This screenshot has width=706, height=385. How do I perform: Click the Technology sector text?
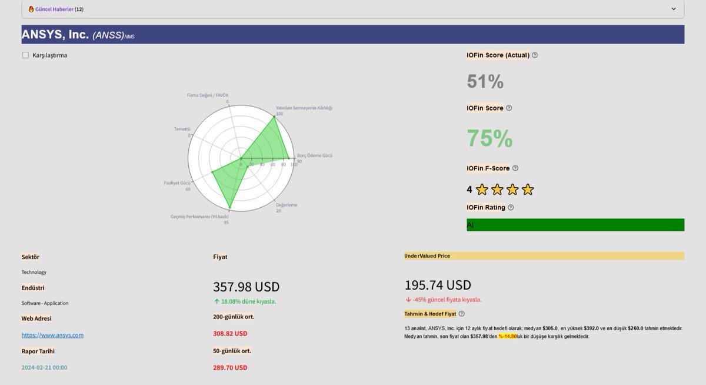click(34, 272)
